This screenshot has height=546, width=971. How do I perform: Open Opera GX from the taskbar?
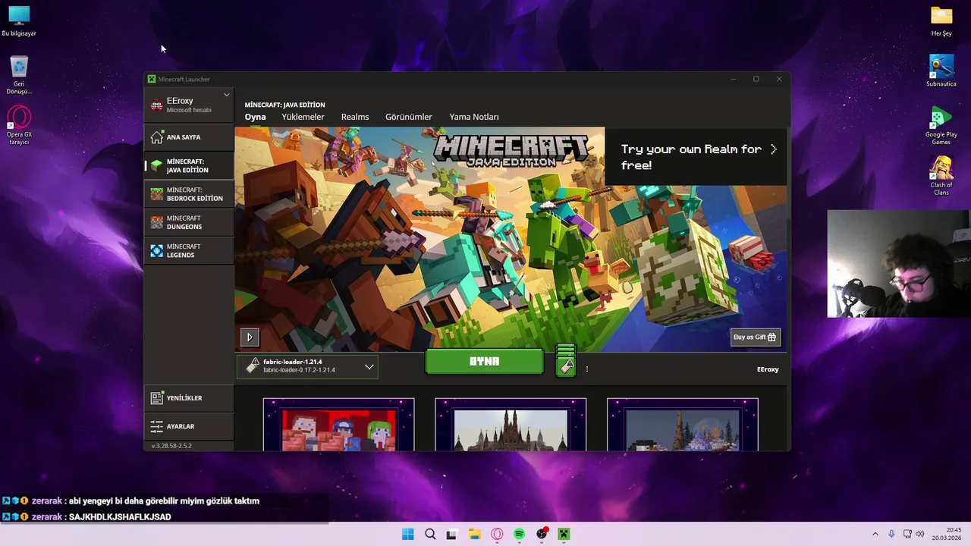[497, 534]
